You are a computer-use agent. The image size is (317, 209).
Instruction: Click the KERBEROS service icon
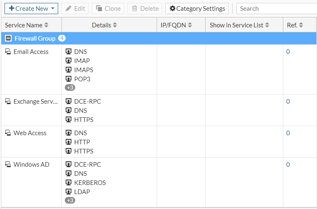69,183
